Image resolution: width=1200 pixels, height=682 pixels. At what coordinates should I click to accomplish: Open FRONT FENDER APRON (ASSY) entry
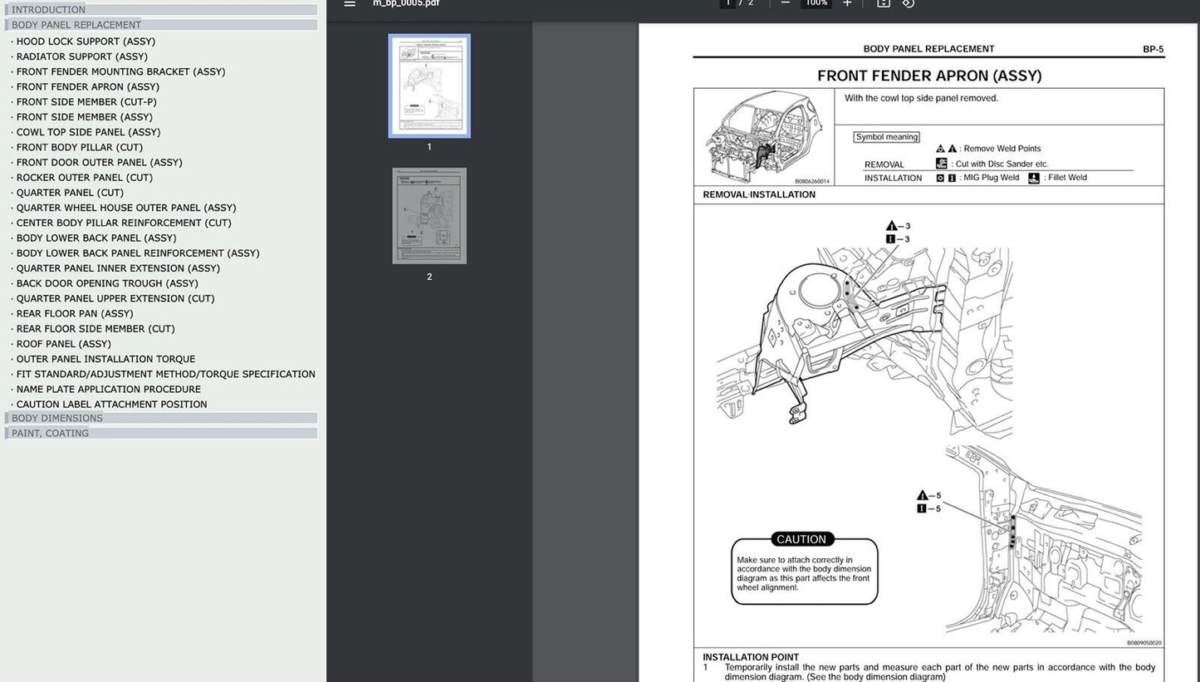(x=88, y=86)
